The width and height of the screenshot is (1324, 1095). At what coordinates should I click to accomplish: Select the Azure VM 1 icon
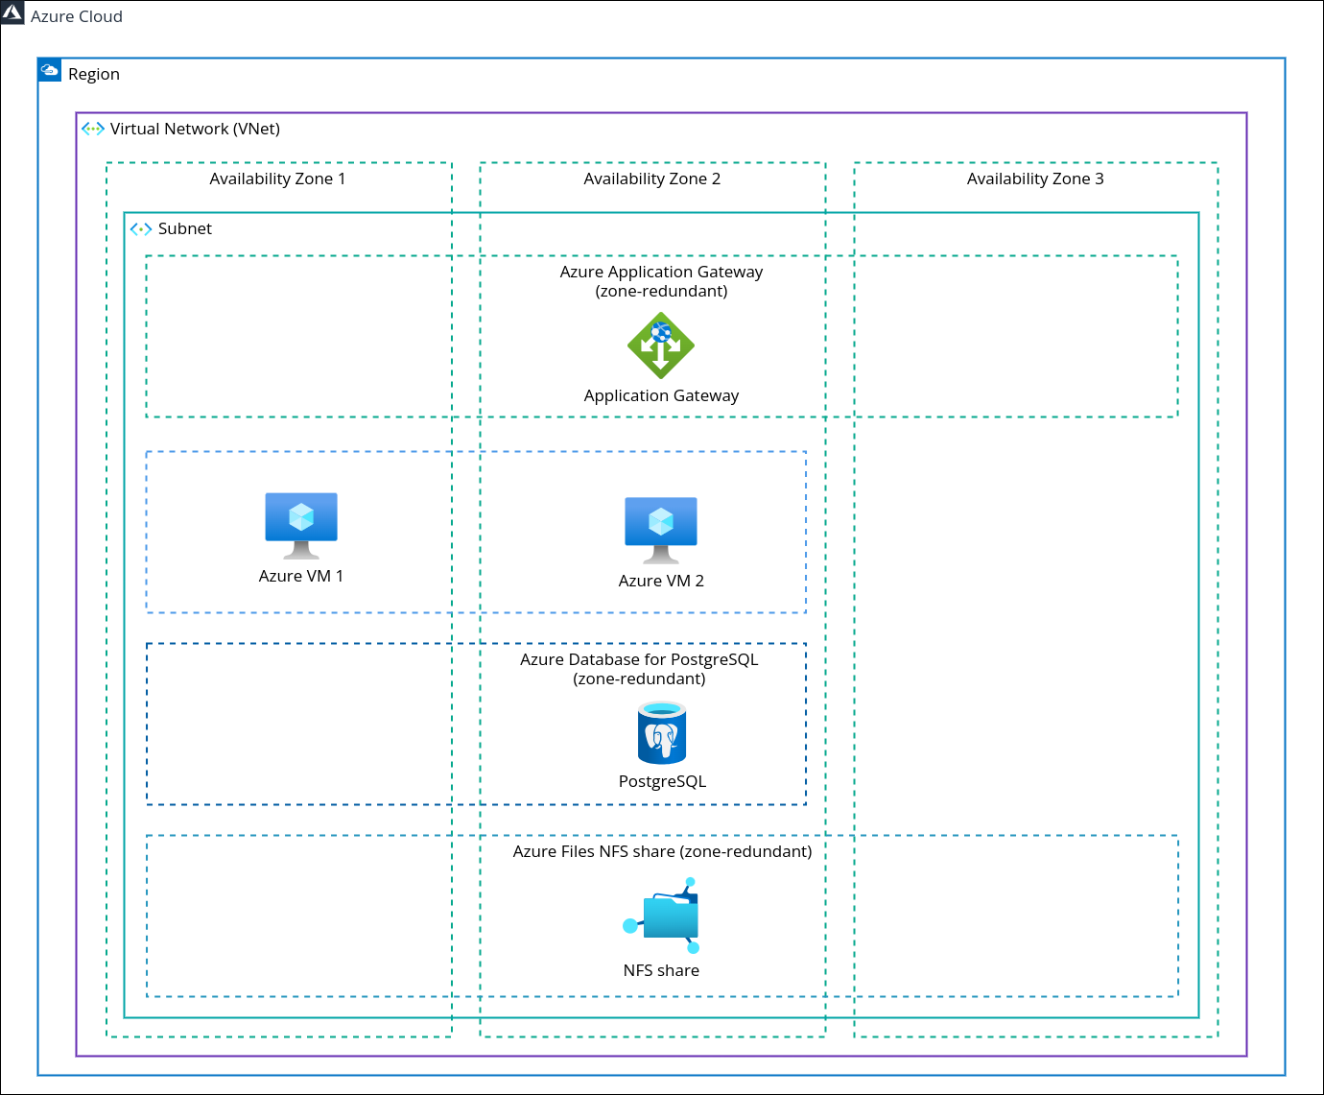point(301,526)
